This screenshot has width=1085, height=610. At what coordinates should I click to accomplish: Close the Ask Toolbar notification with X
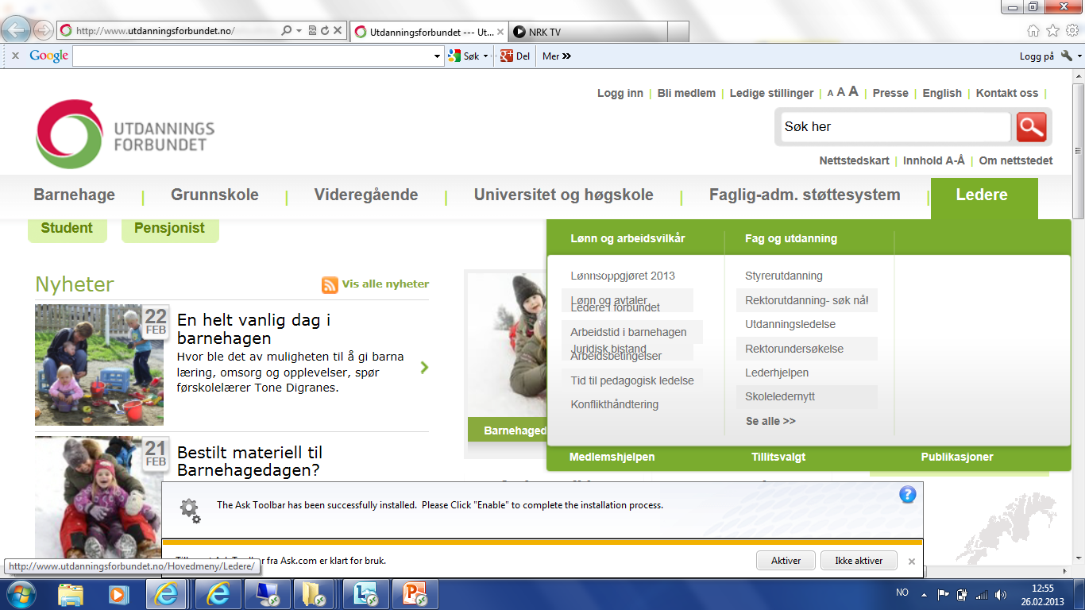[912, 561]
